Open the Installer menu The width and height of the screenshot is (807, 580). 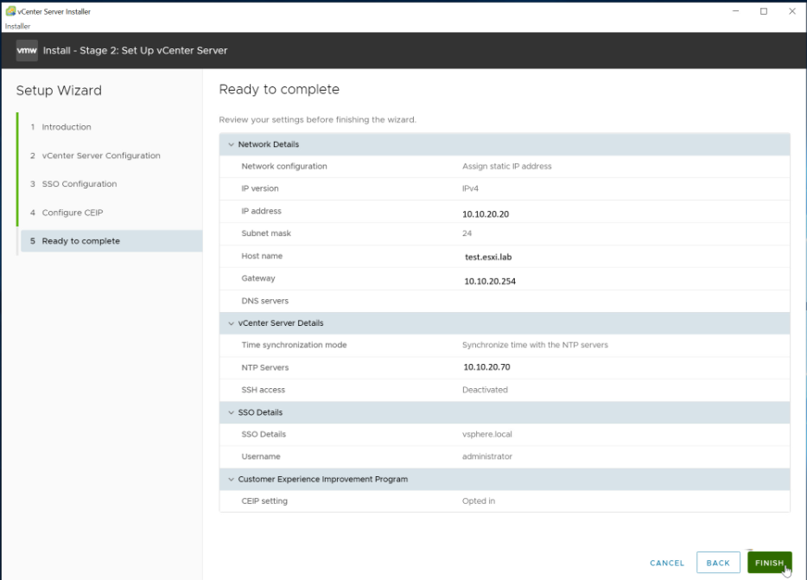[17, 27]
